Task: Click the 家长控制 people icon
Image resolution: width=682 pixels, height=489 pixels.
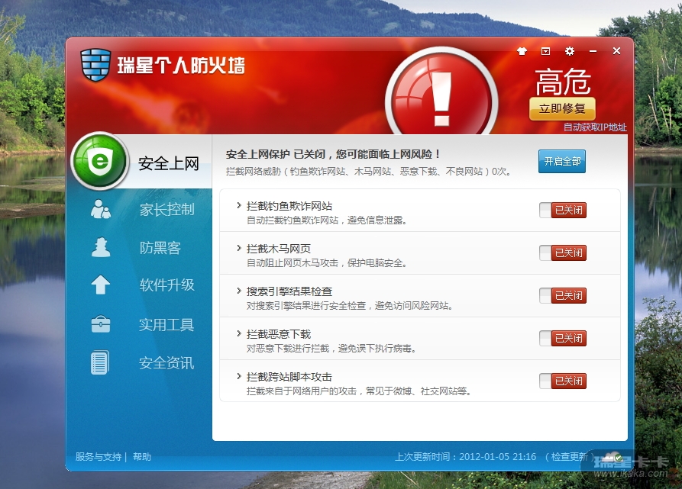Action: [x=101, y=209]
